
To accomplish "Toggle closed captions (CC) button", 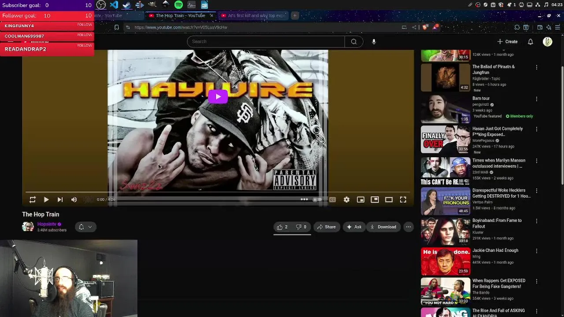I will (x=333, y=199).
